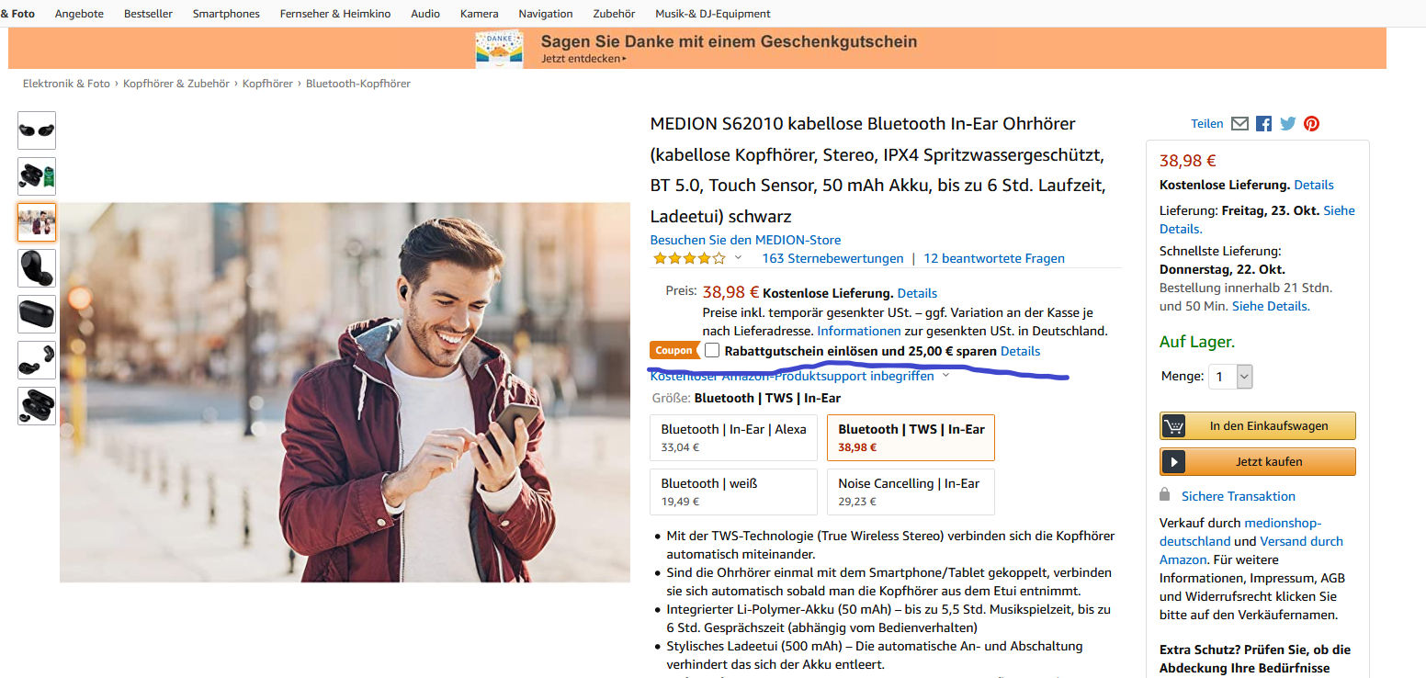Screen dimensions: 1426x678
Task: Enable the Rabattgutschein coupon checkbox
Action: (x=712, y=351)
